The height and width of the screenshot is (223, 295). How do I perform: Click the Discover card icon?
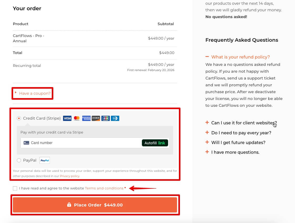[96, 118]
